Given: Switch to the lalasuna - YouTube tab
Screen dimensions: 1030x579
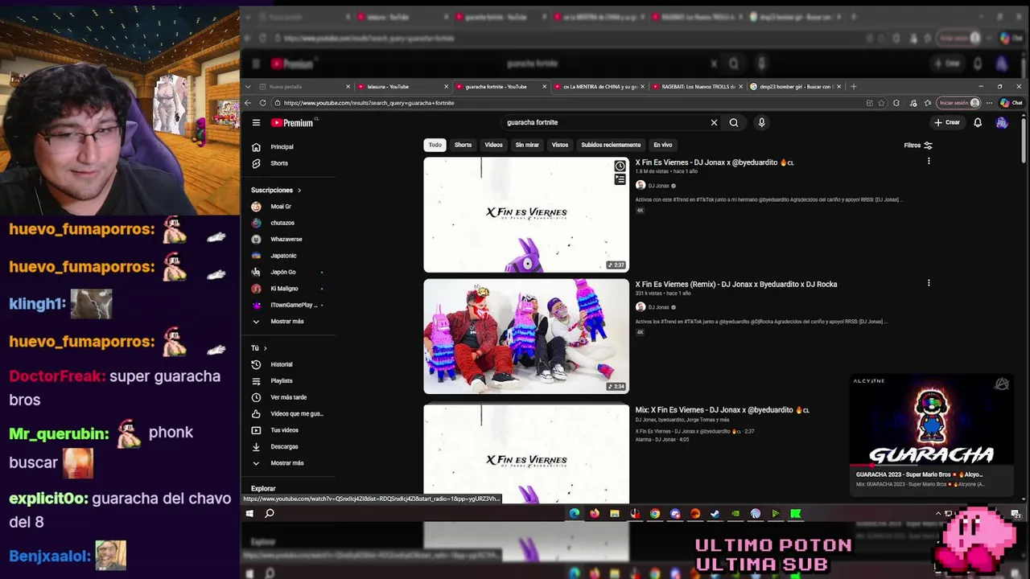Looking at the screenshot, I should click(x=402, y=86).
